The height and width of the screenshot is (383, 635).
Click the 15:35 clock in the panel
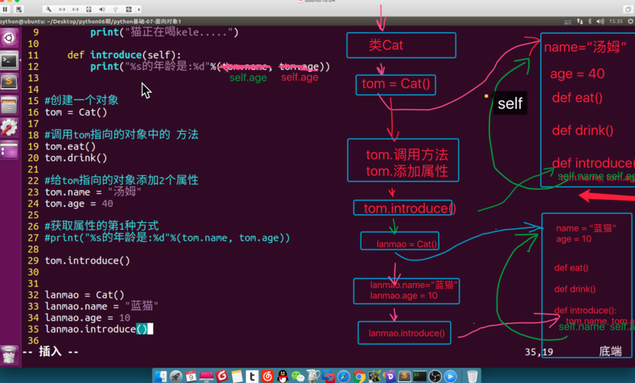coord(616,21)
